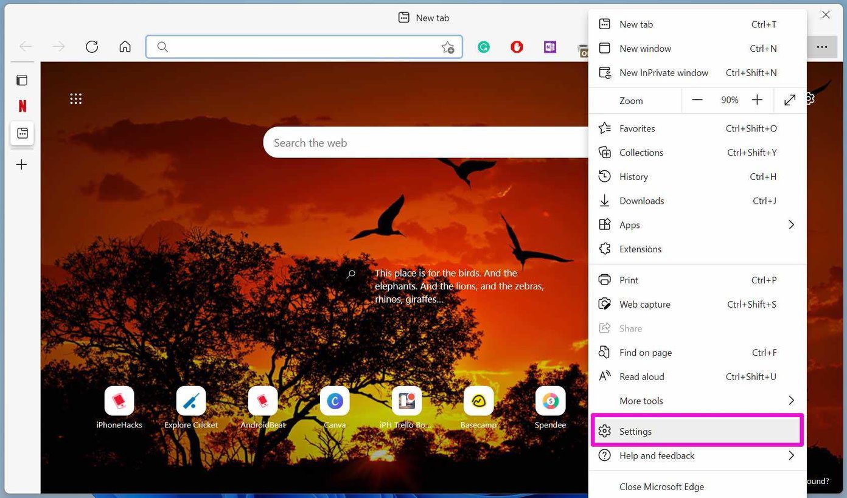Open the red Opera-style extension icon
The image size is (847, 498).
tap(517, 47)
